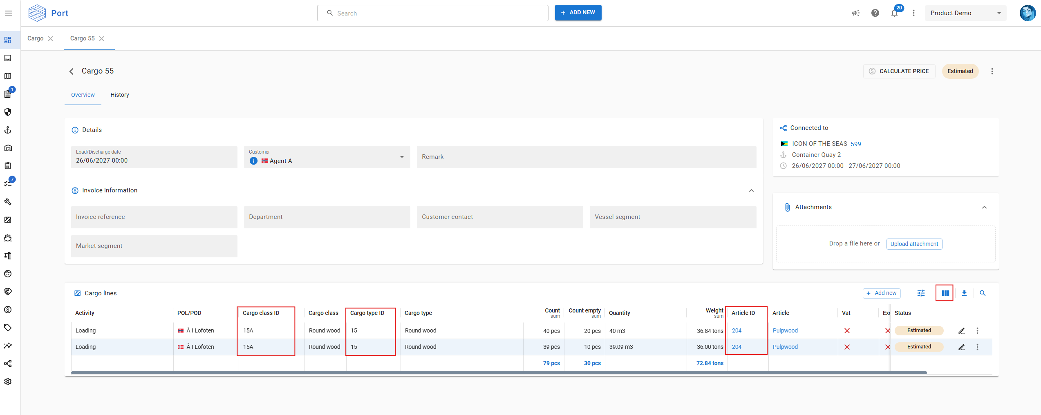The image size is (1041, 415).
Task: Sort by the Cargo class ID column header
Action: (261, 313)
